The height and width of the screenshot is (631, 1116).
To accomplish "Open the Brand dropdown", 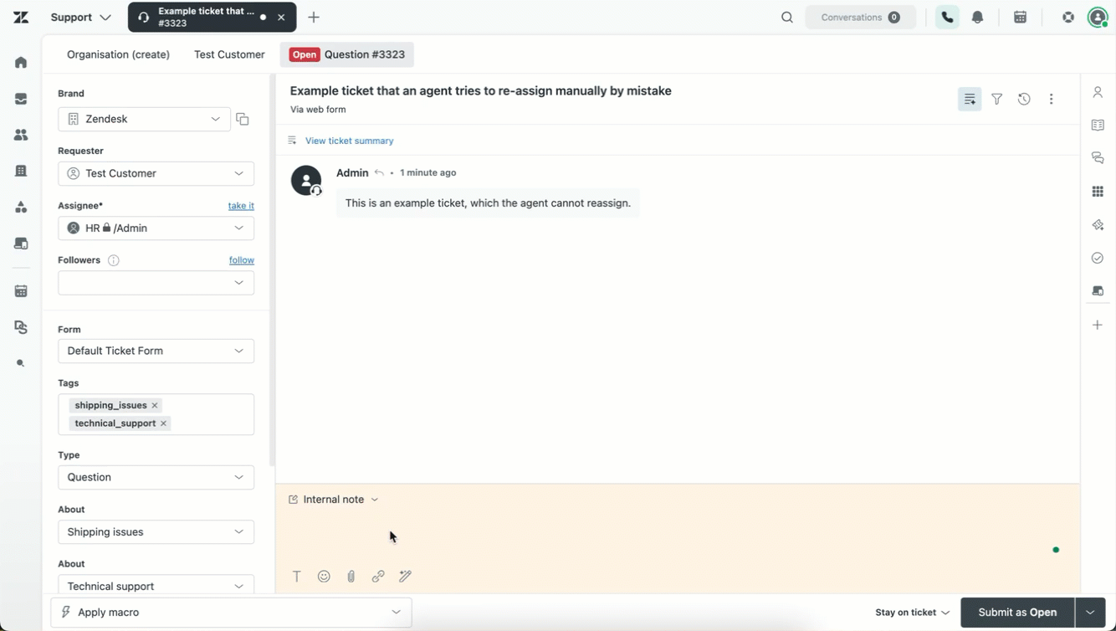I will 143,119.
